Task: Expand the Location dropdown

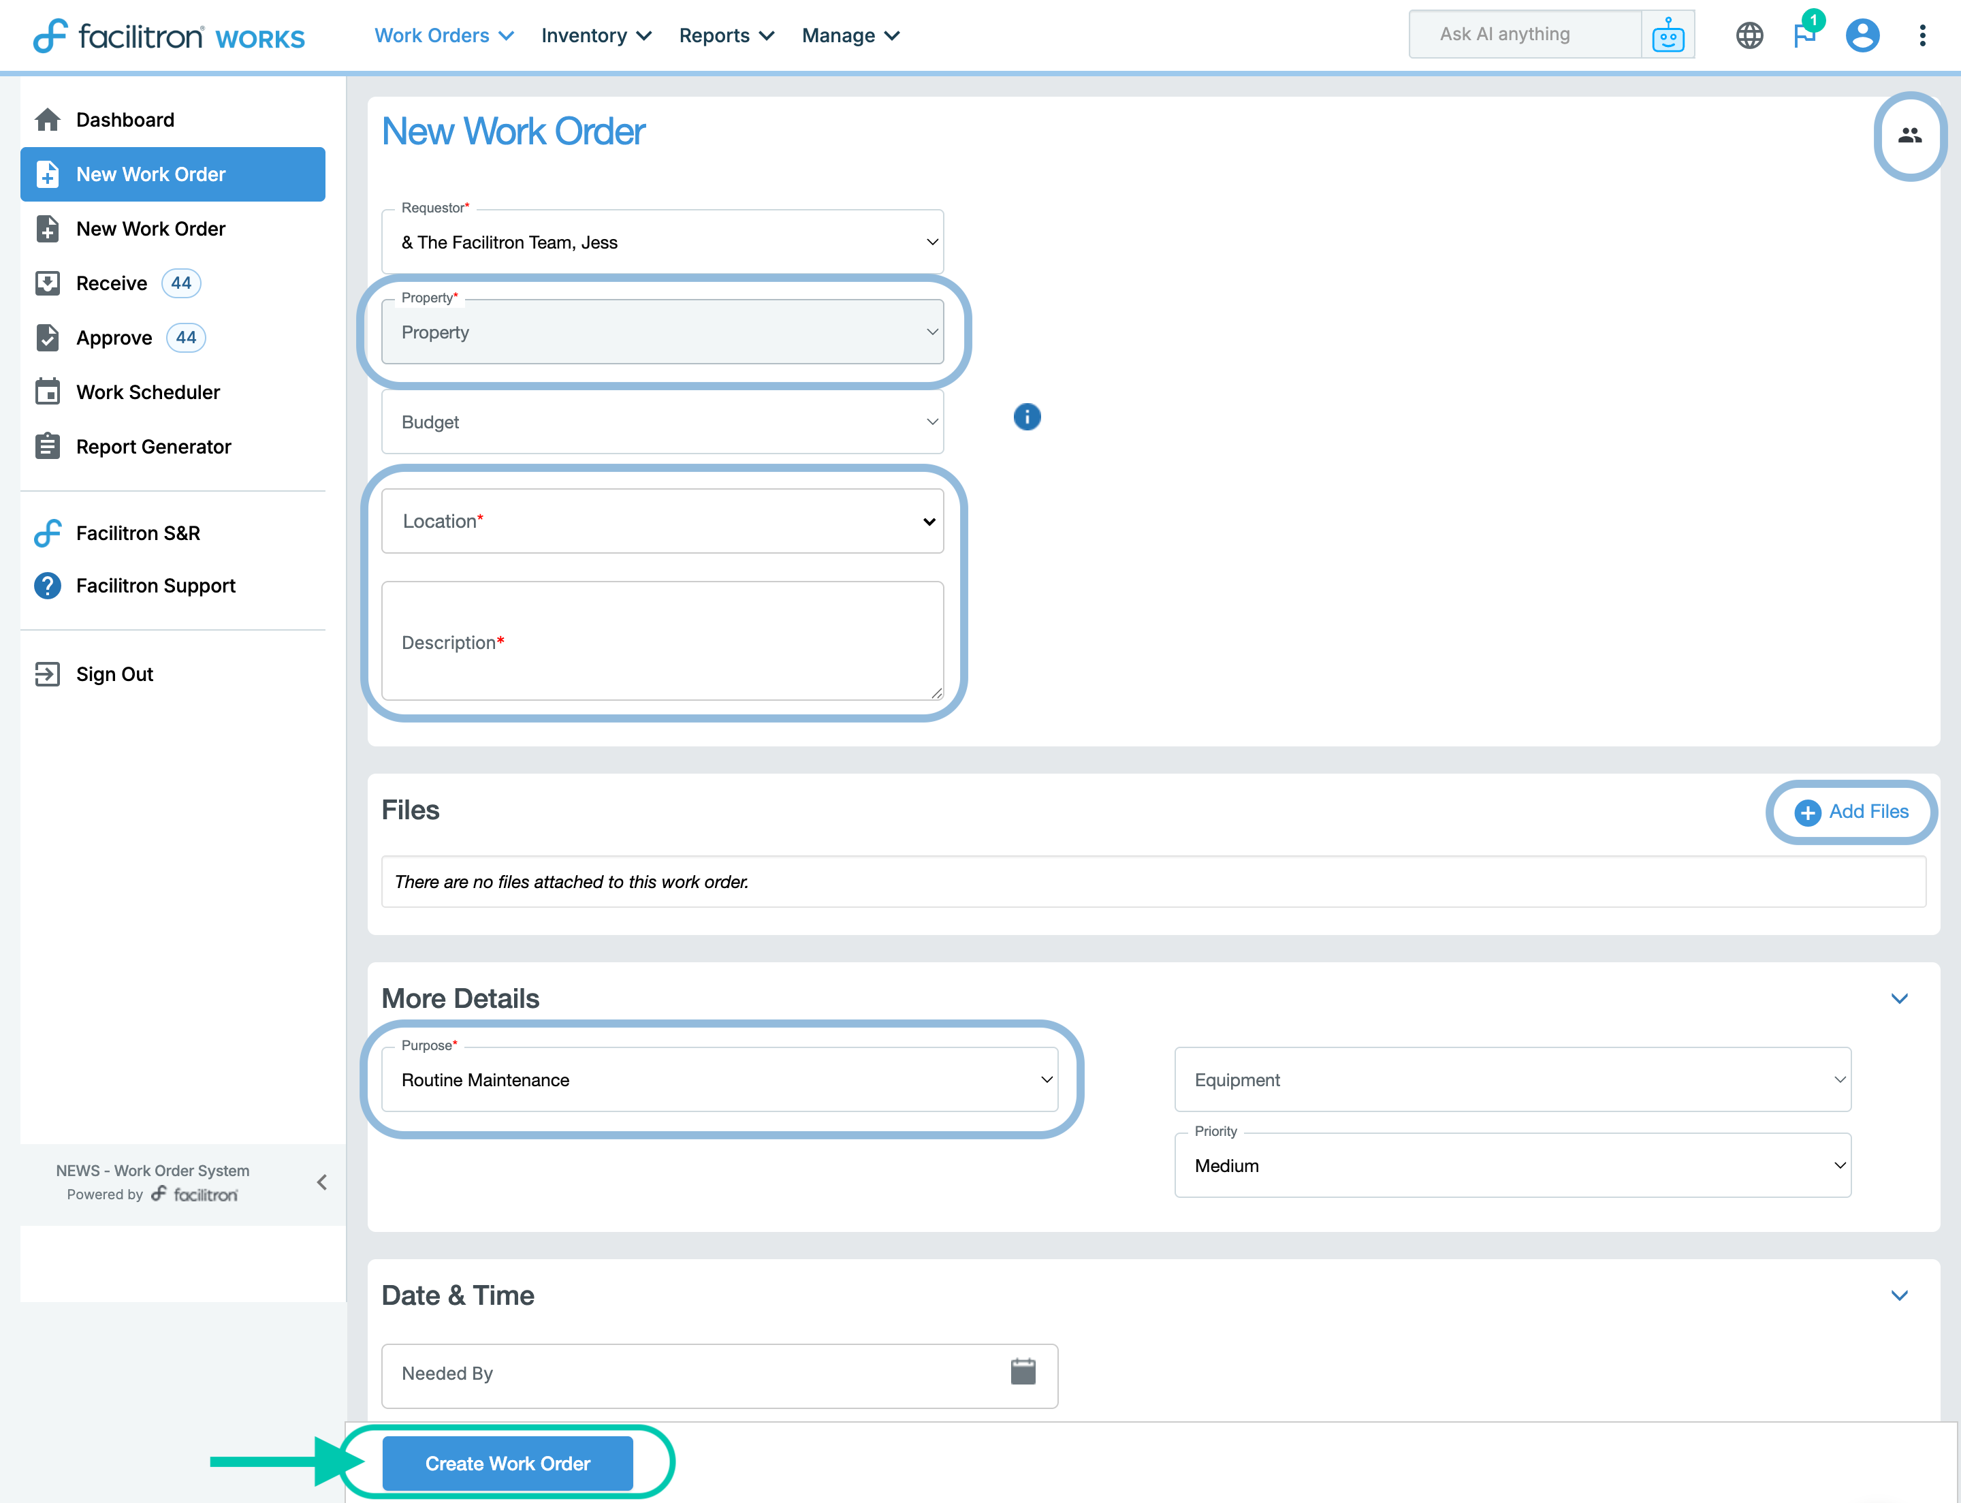Action: [x=662, y=522]
